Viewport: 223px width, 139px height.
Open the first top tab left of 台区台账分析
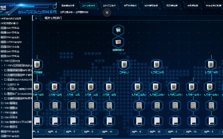click(68, 6)
